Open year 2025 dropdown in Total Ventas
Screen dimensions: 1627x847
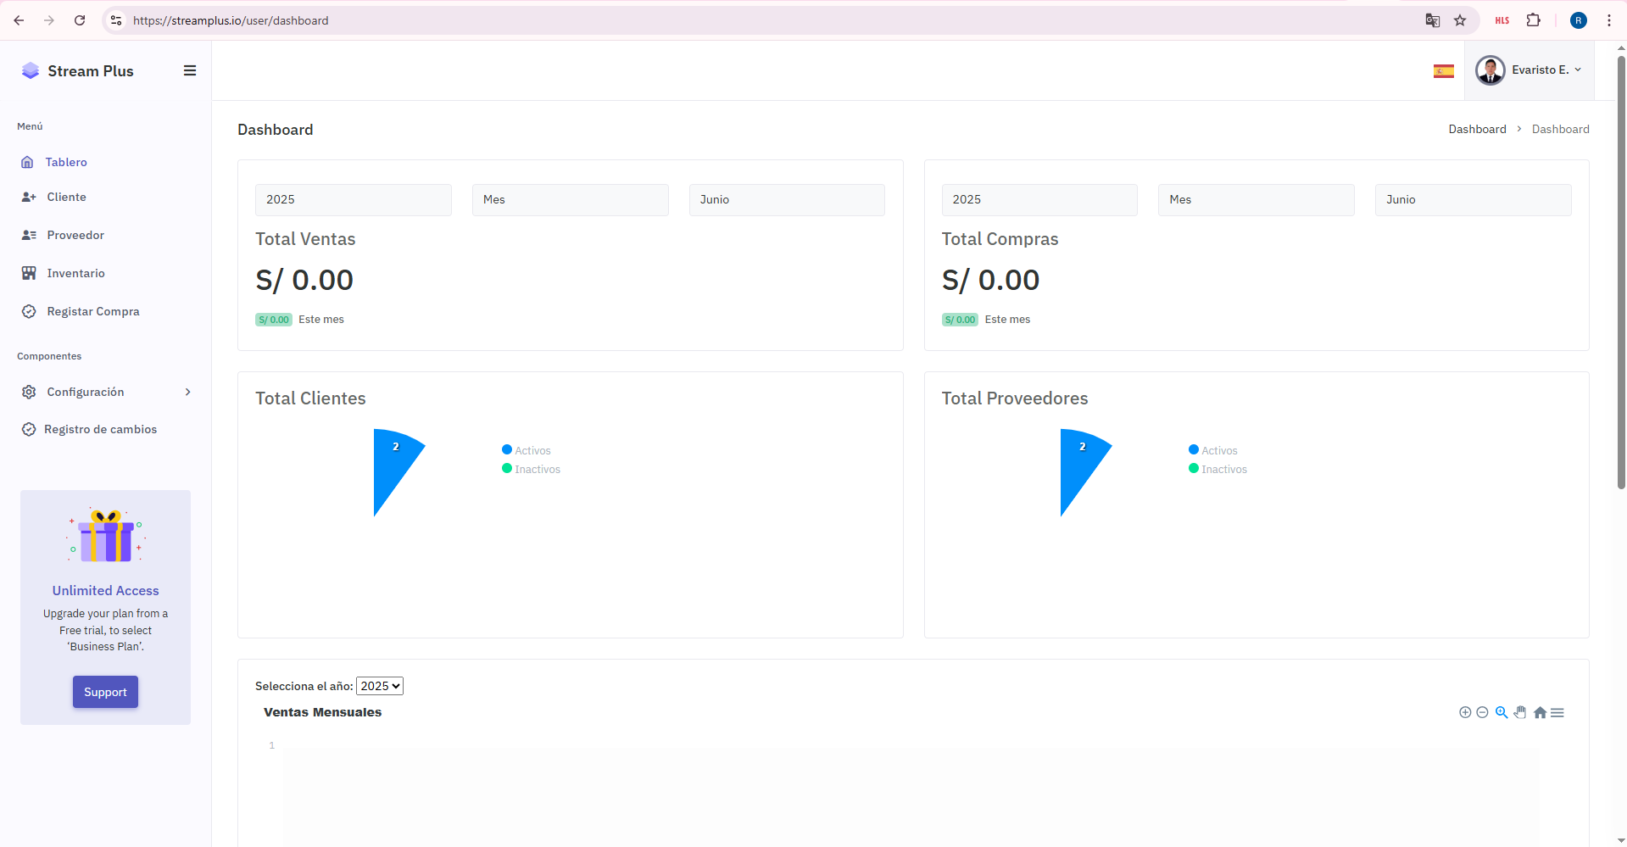(x=354, y=200)
